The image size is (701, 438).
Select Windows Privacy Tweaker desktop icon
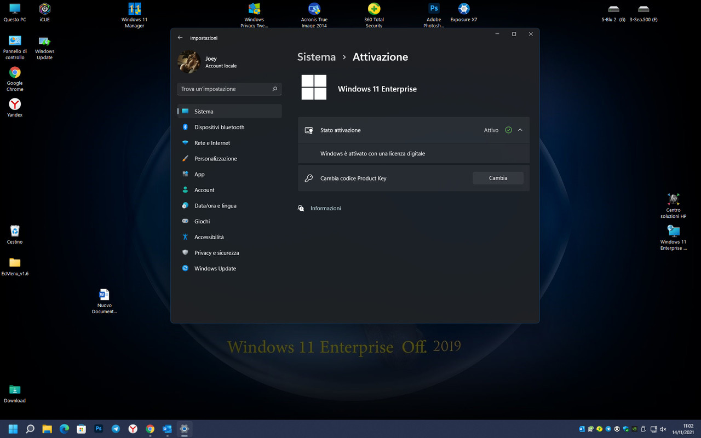tap(254, 15)
